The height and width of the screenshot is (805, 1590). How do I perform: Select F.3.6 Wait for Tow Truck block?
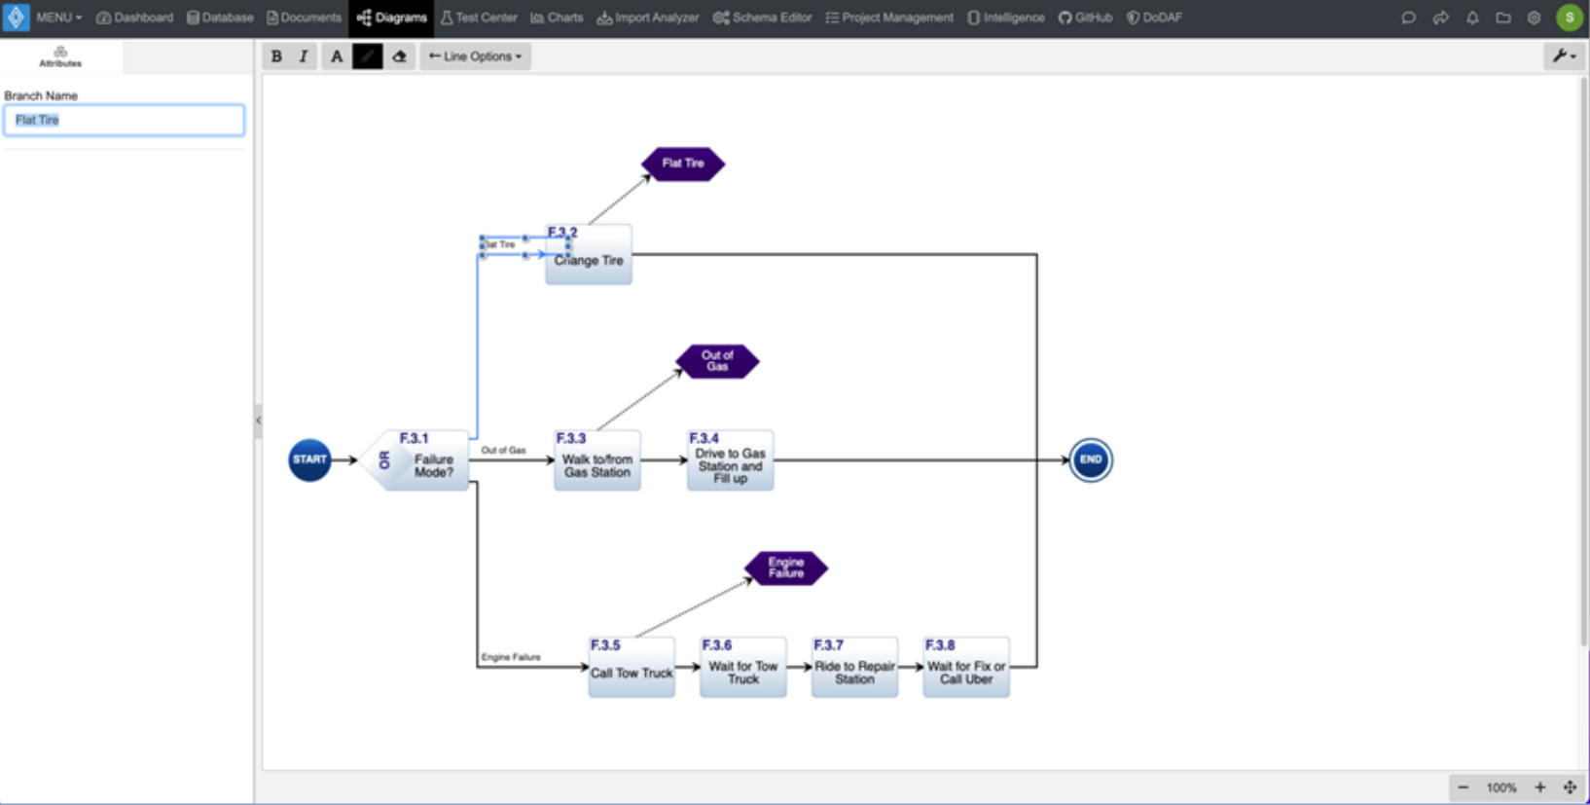743,667
